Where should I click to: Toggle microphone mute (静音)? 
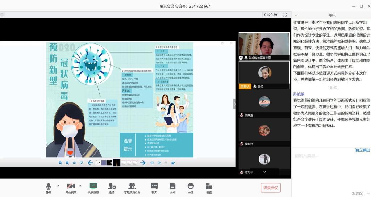coord(48,186)
